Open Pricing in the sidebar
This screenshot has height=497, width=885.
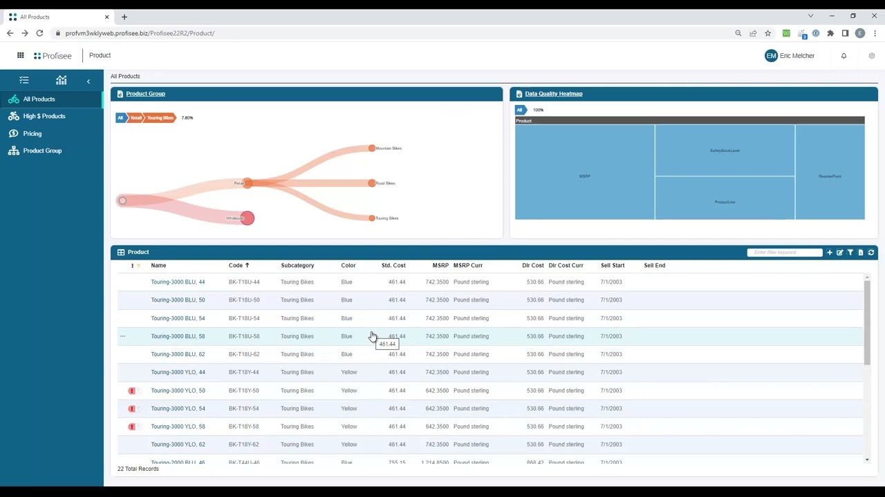[51, 133]
